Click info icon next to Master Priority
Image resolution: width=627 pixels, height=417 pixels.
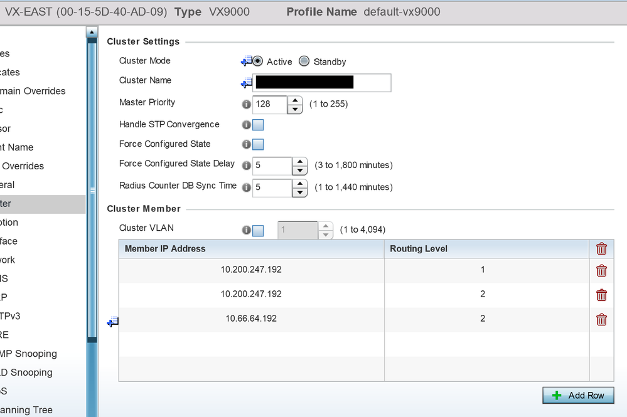pyautogui.click(x=247, y=105)
